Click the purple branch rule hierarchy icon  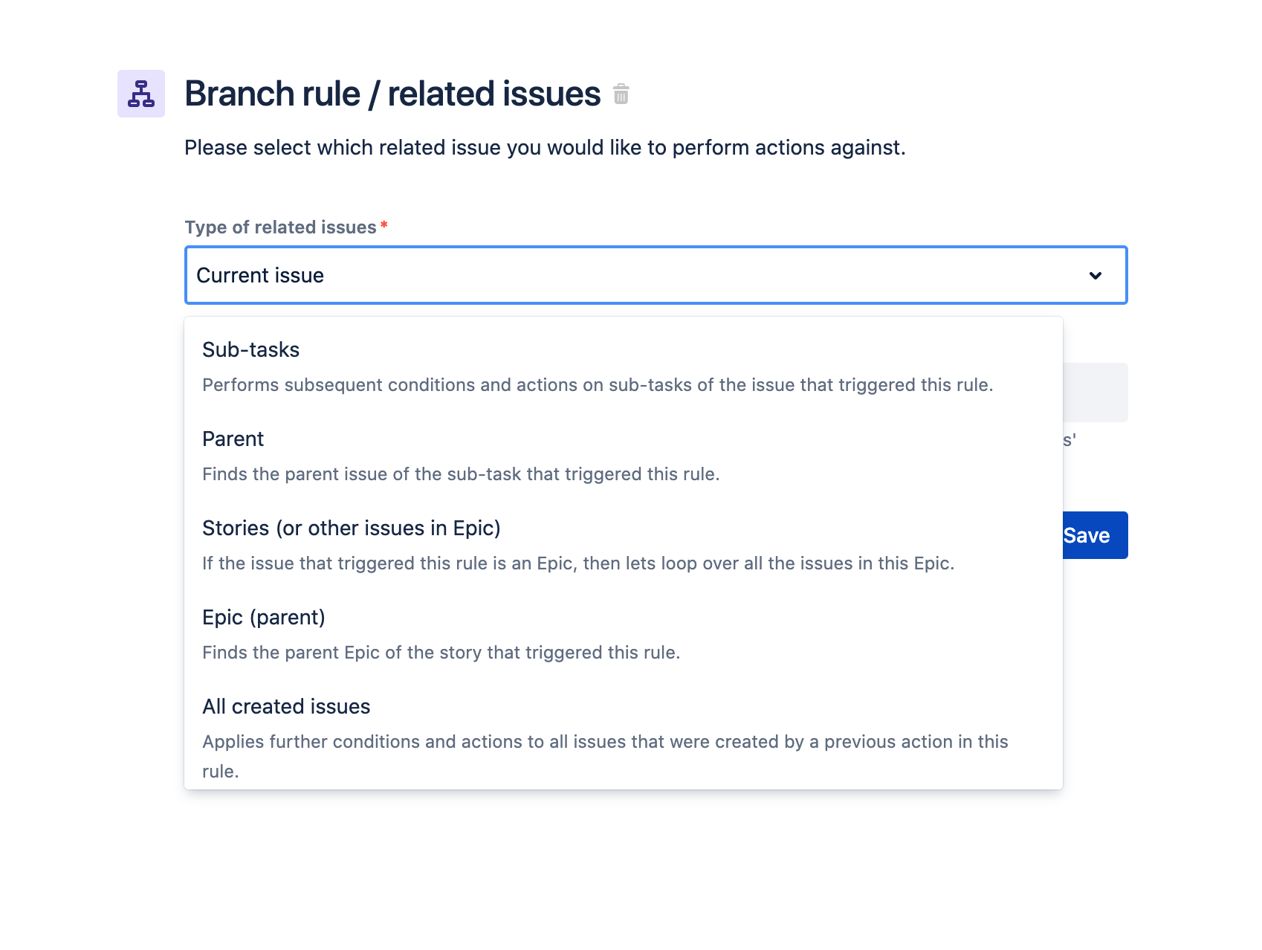click(x=141, y=94)
